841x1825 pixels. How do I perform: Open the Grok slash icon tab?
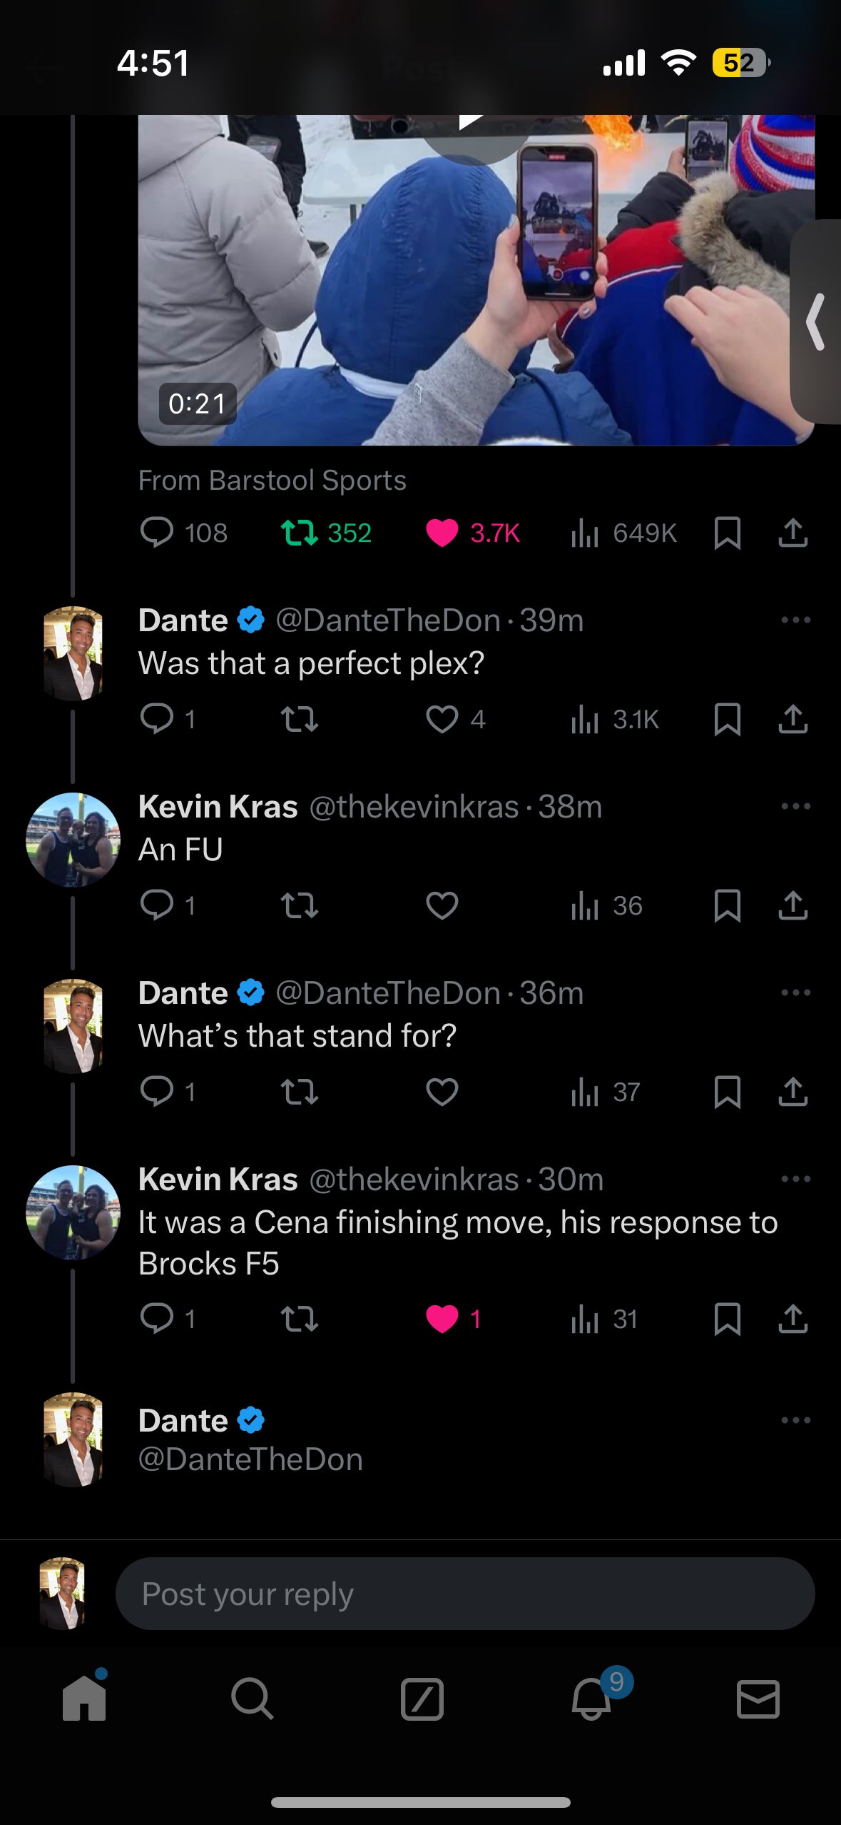(x=422, y=1698)
